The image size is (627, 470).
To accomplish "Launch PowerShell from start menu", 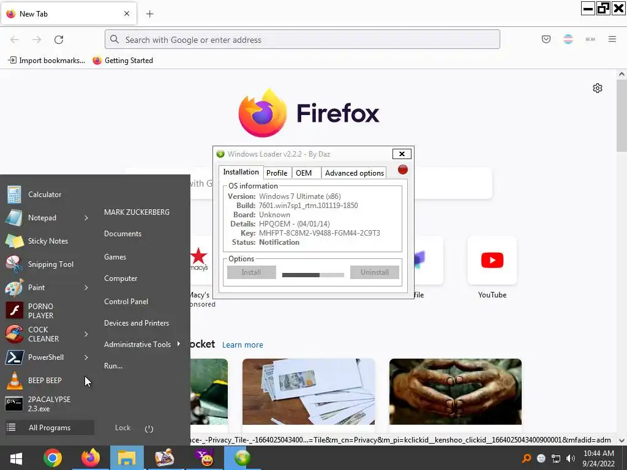I will coord(45,357).
